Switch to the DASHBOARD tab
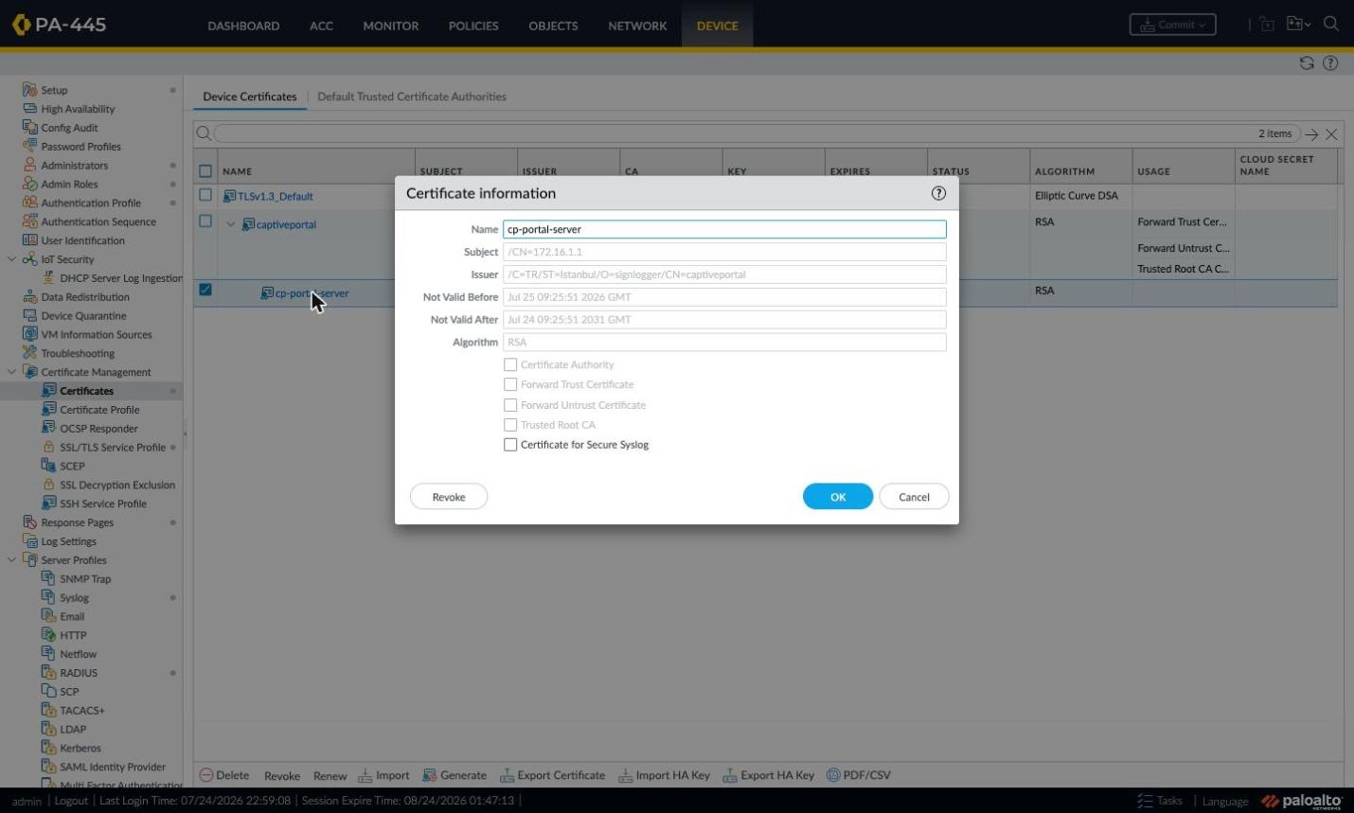 243,26
